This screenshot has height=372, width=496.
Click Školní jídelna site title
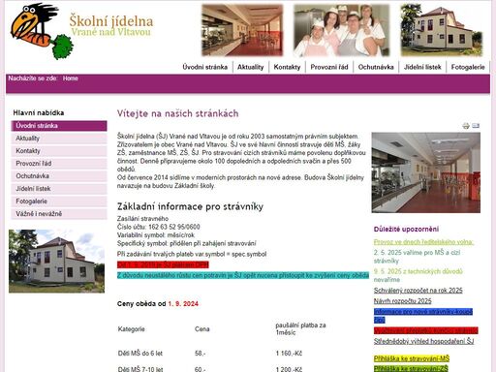(111, 21)
